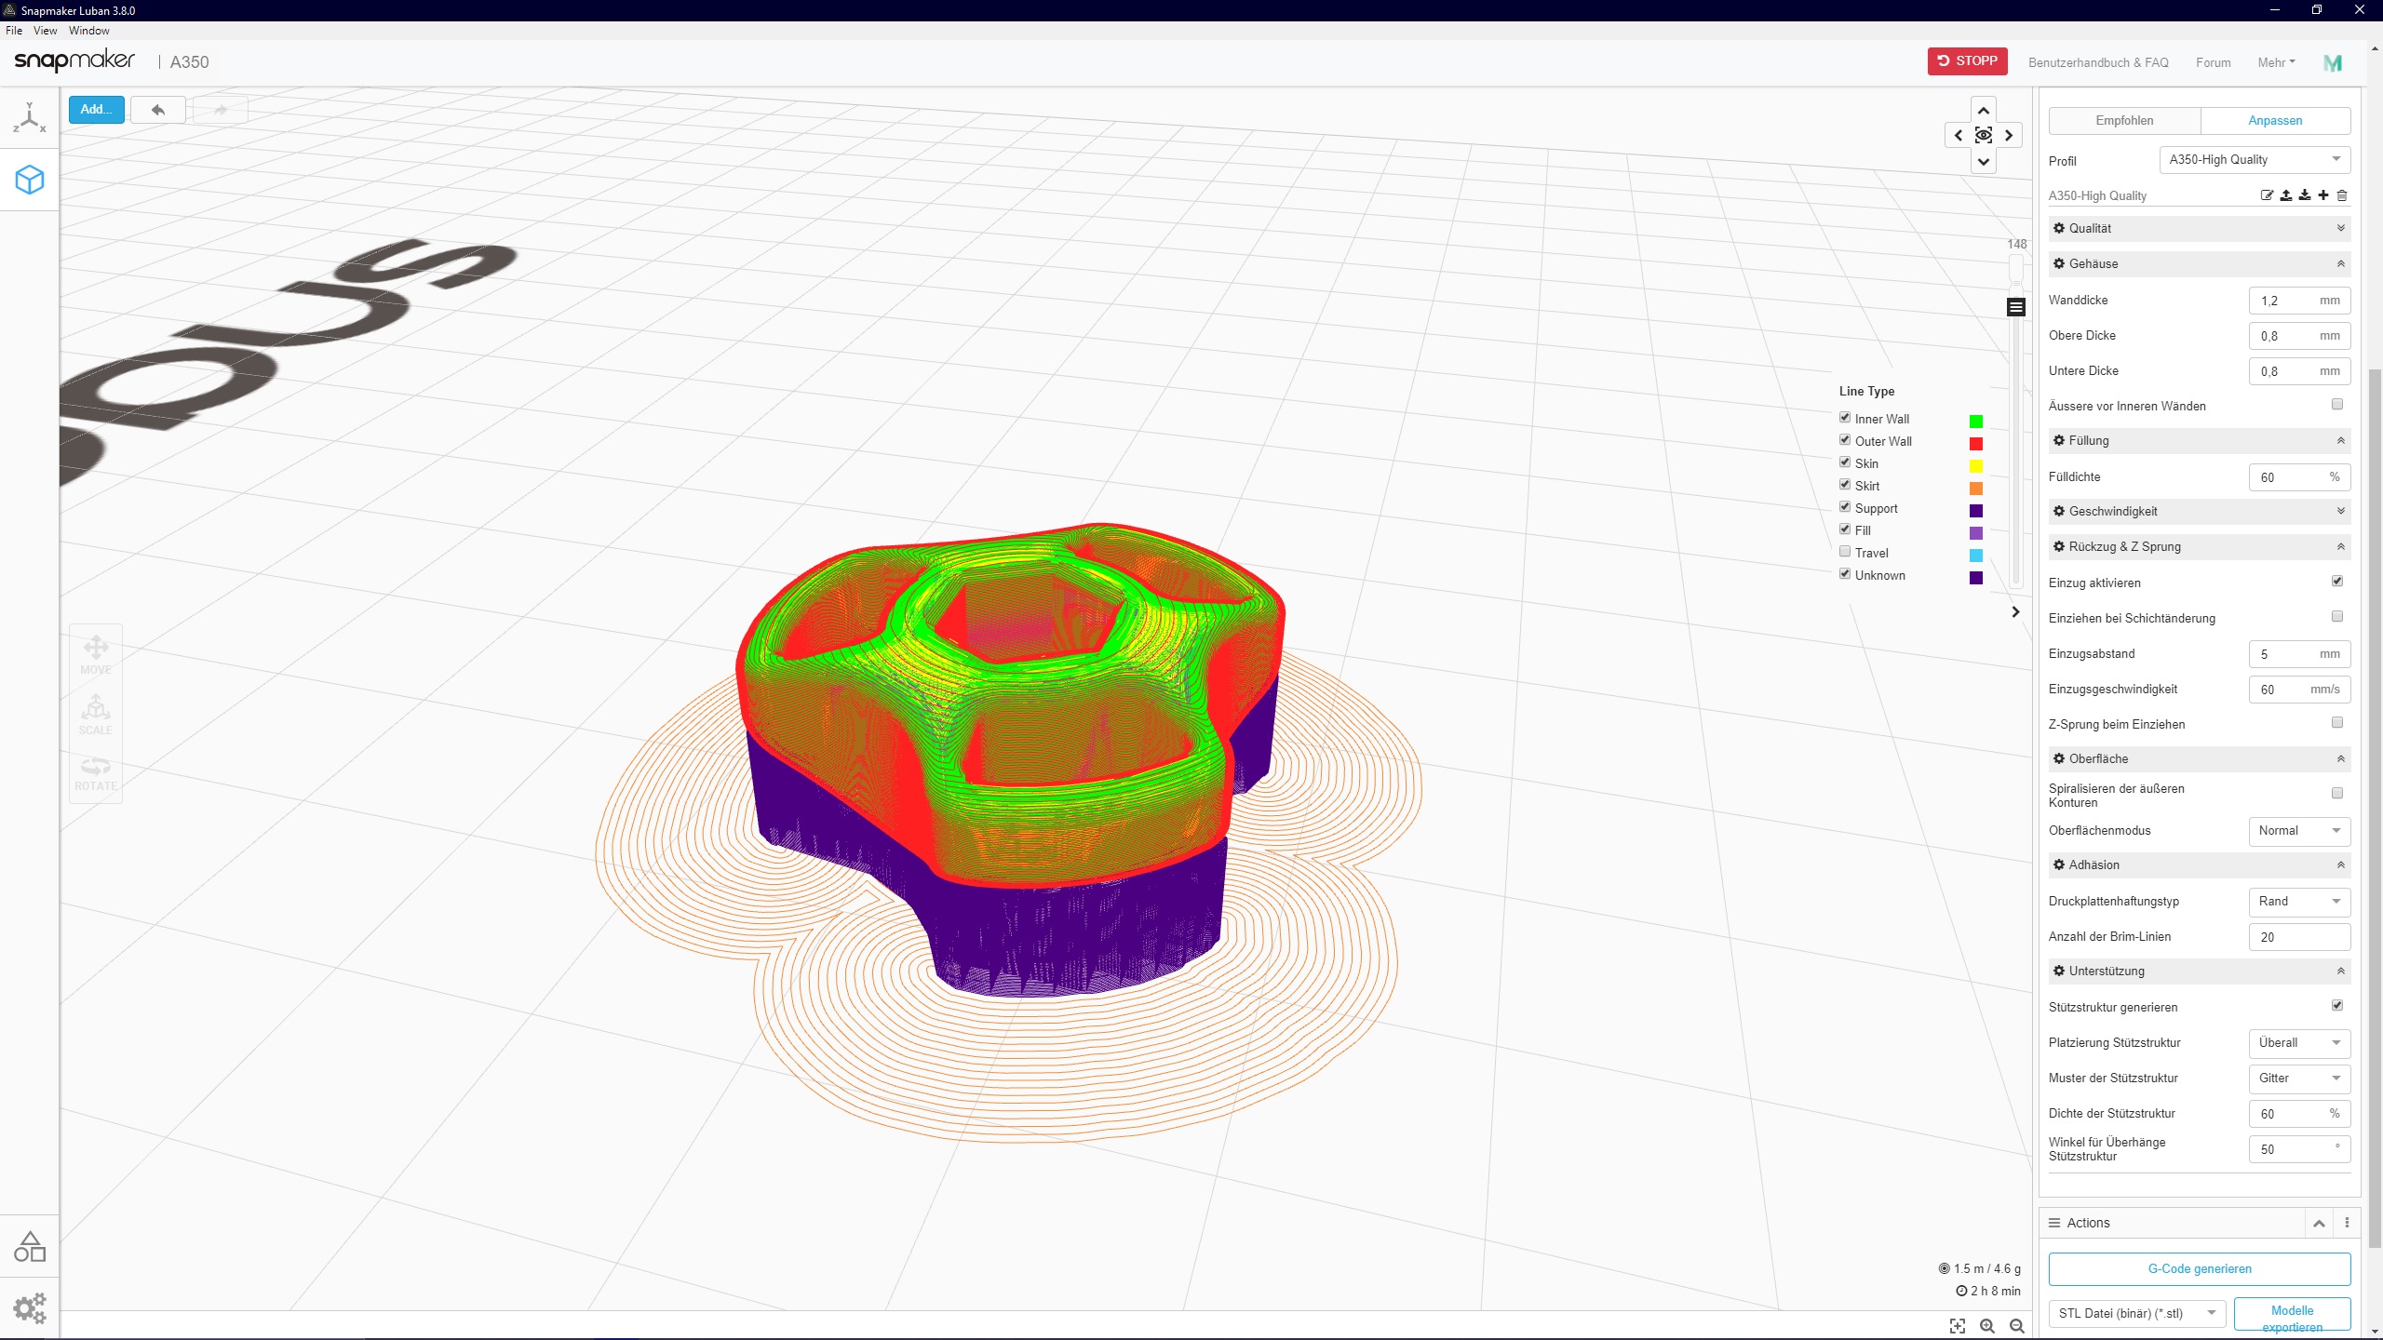Expand the Geschwindigkeit section
Screen dimensions: 2383x1340
point(2200,512)
